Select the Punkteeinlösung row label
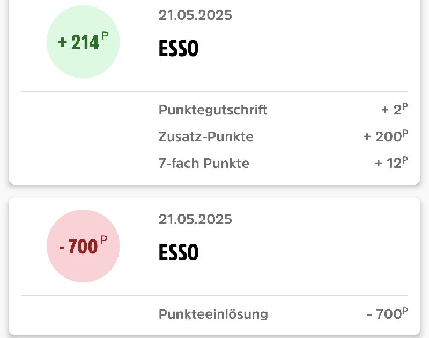The width and height of the screenshot is (429, 338). (213, 314)
